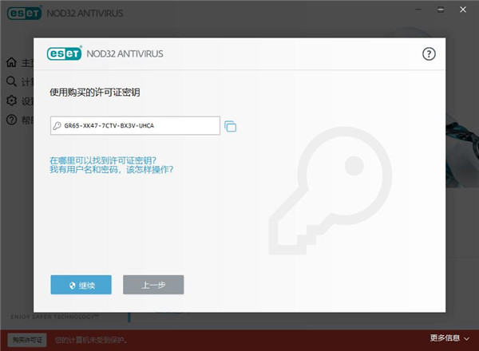The width and height of the screenshot is (479, 351).
Task: Click the 购买许可证 button in status bar
Action: coord(27,340)
